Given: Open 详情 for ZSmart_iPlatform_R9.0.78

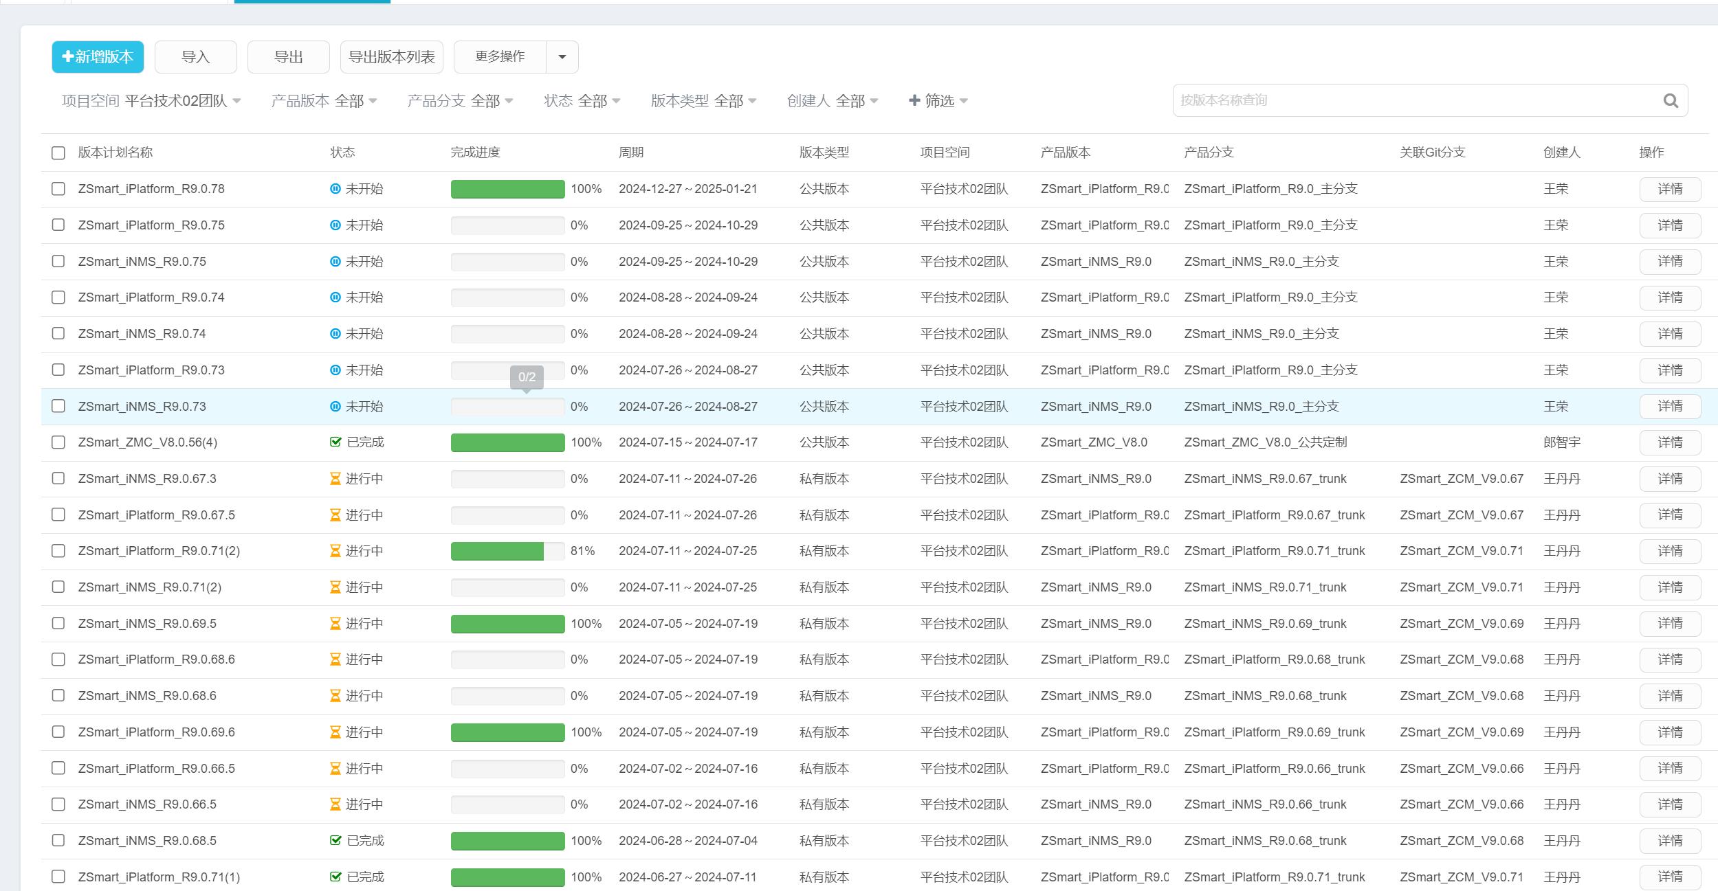Looking at the screenshot, I should coord(1670,189).
